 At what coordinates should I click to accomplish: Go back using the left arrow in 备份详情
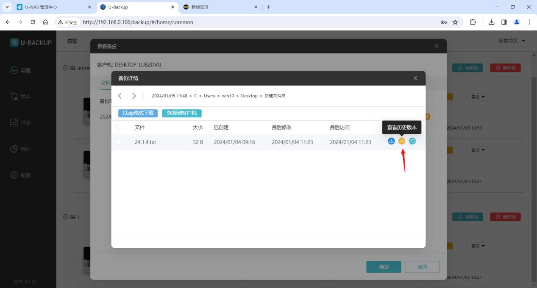pyautogui.click(x=120, y=96)
